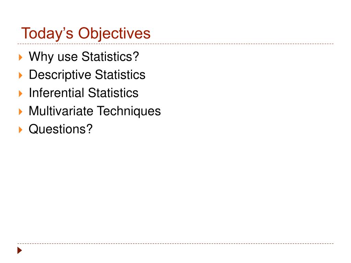This screenshot has width=351, height=263.
Task: Click the word Statistics? ending with question mark
Action: point(110,57)
